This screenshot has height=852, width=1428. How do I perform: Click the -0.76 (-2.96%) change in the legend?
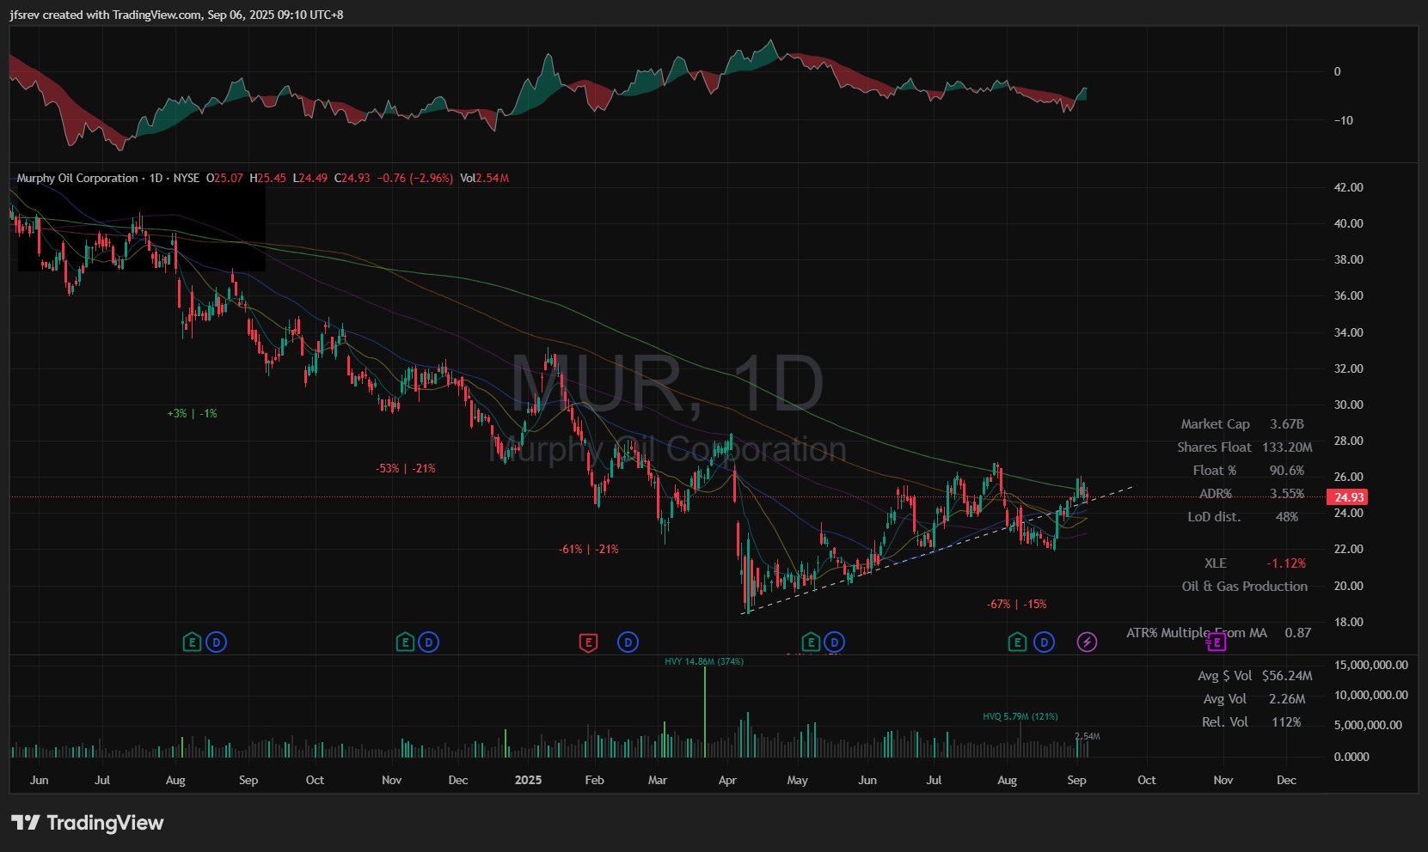(415, 178)
